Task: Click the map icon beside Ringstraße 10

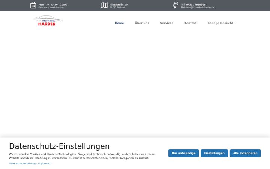Action: click(104, 5)
